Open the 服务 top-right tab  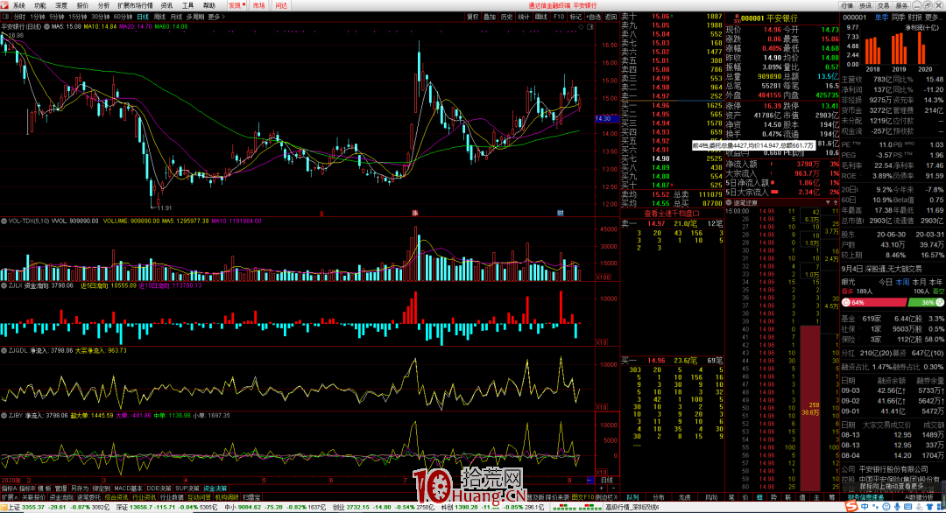point(901,5)
